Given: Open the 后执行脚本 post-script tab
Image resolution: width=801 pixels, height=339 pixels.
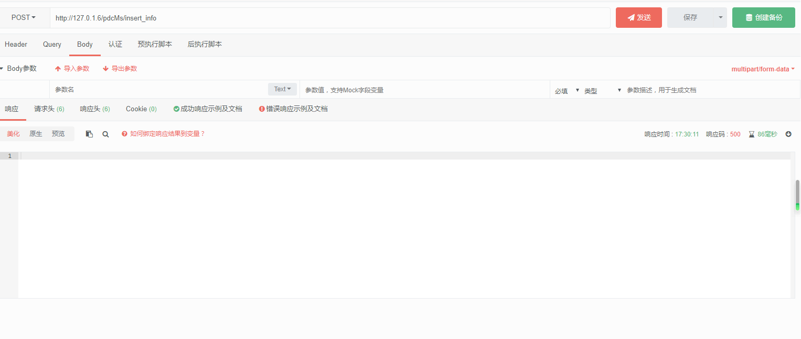Looking at the screenshot, I should (x=205, y=45).
